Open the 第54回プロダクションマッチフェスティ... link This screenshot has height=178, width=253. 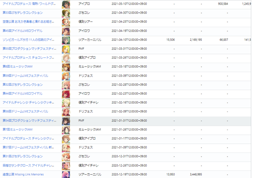(30, 120)
